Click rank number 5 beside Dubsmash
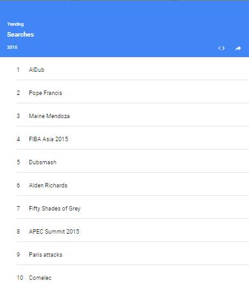 point(19,162)
